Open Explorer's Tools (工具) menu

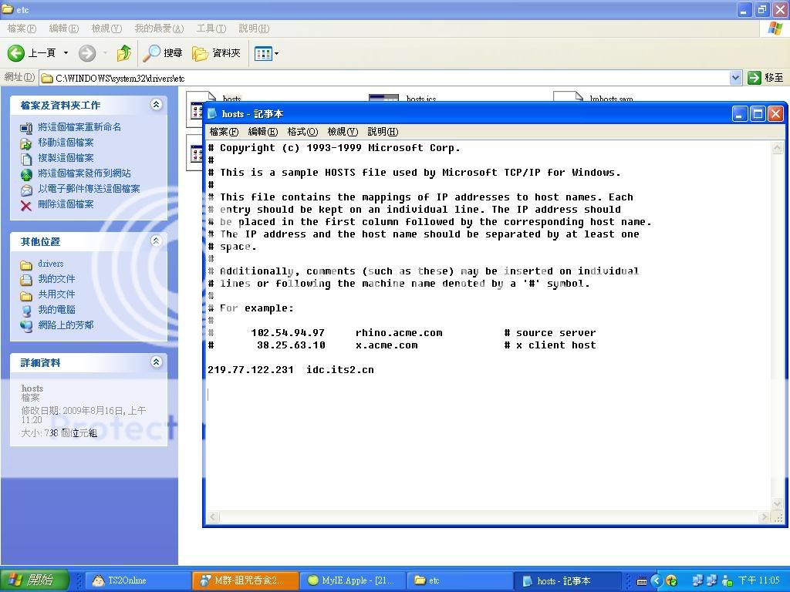coord(211,29)
